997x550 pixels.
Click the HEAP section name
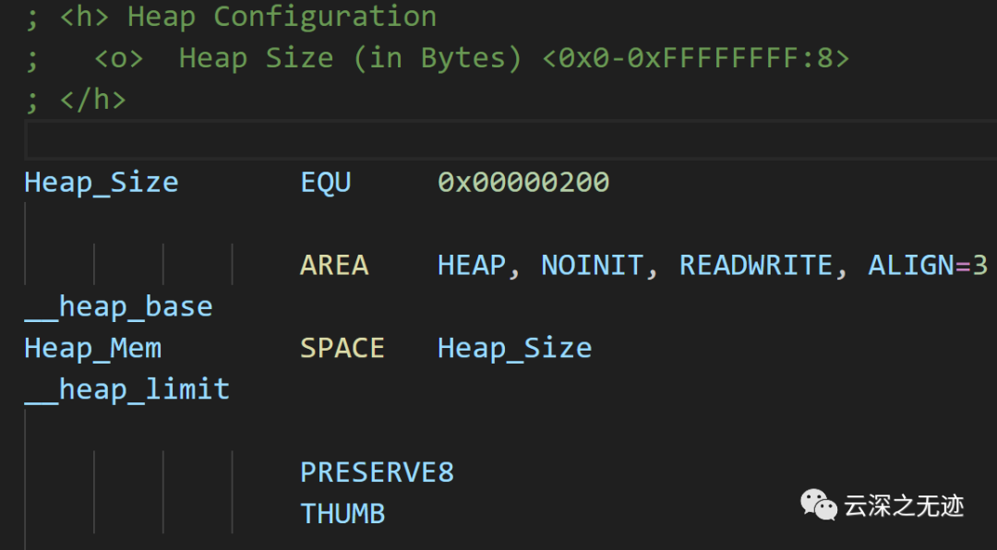pos(472,265)
